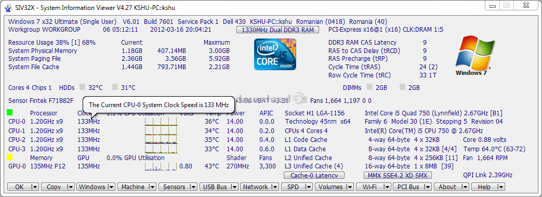Open the Sensors button
Viewport: 542px width, 197px height.
coord(178,187)
